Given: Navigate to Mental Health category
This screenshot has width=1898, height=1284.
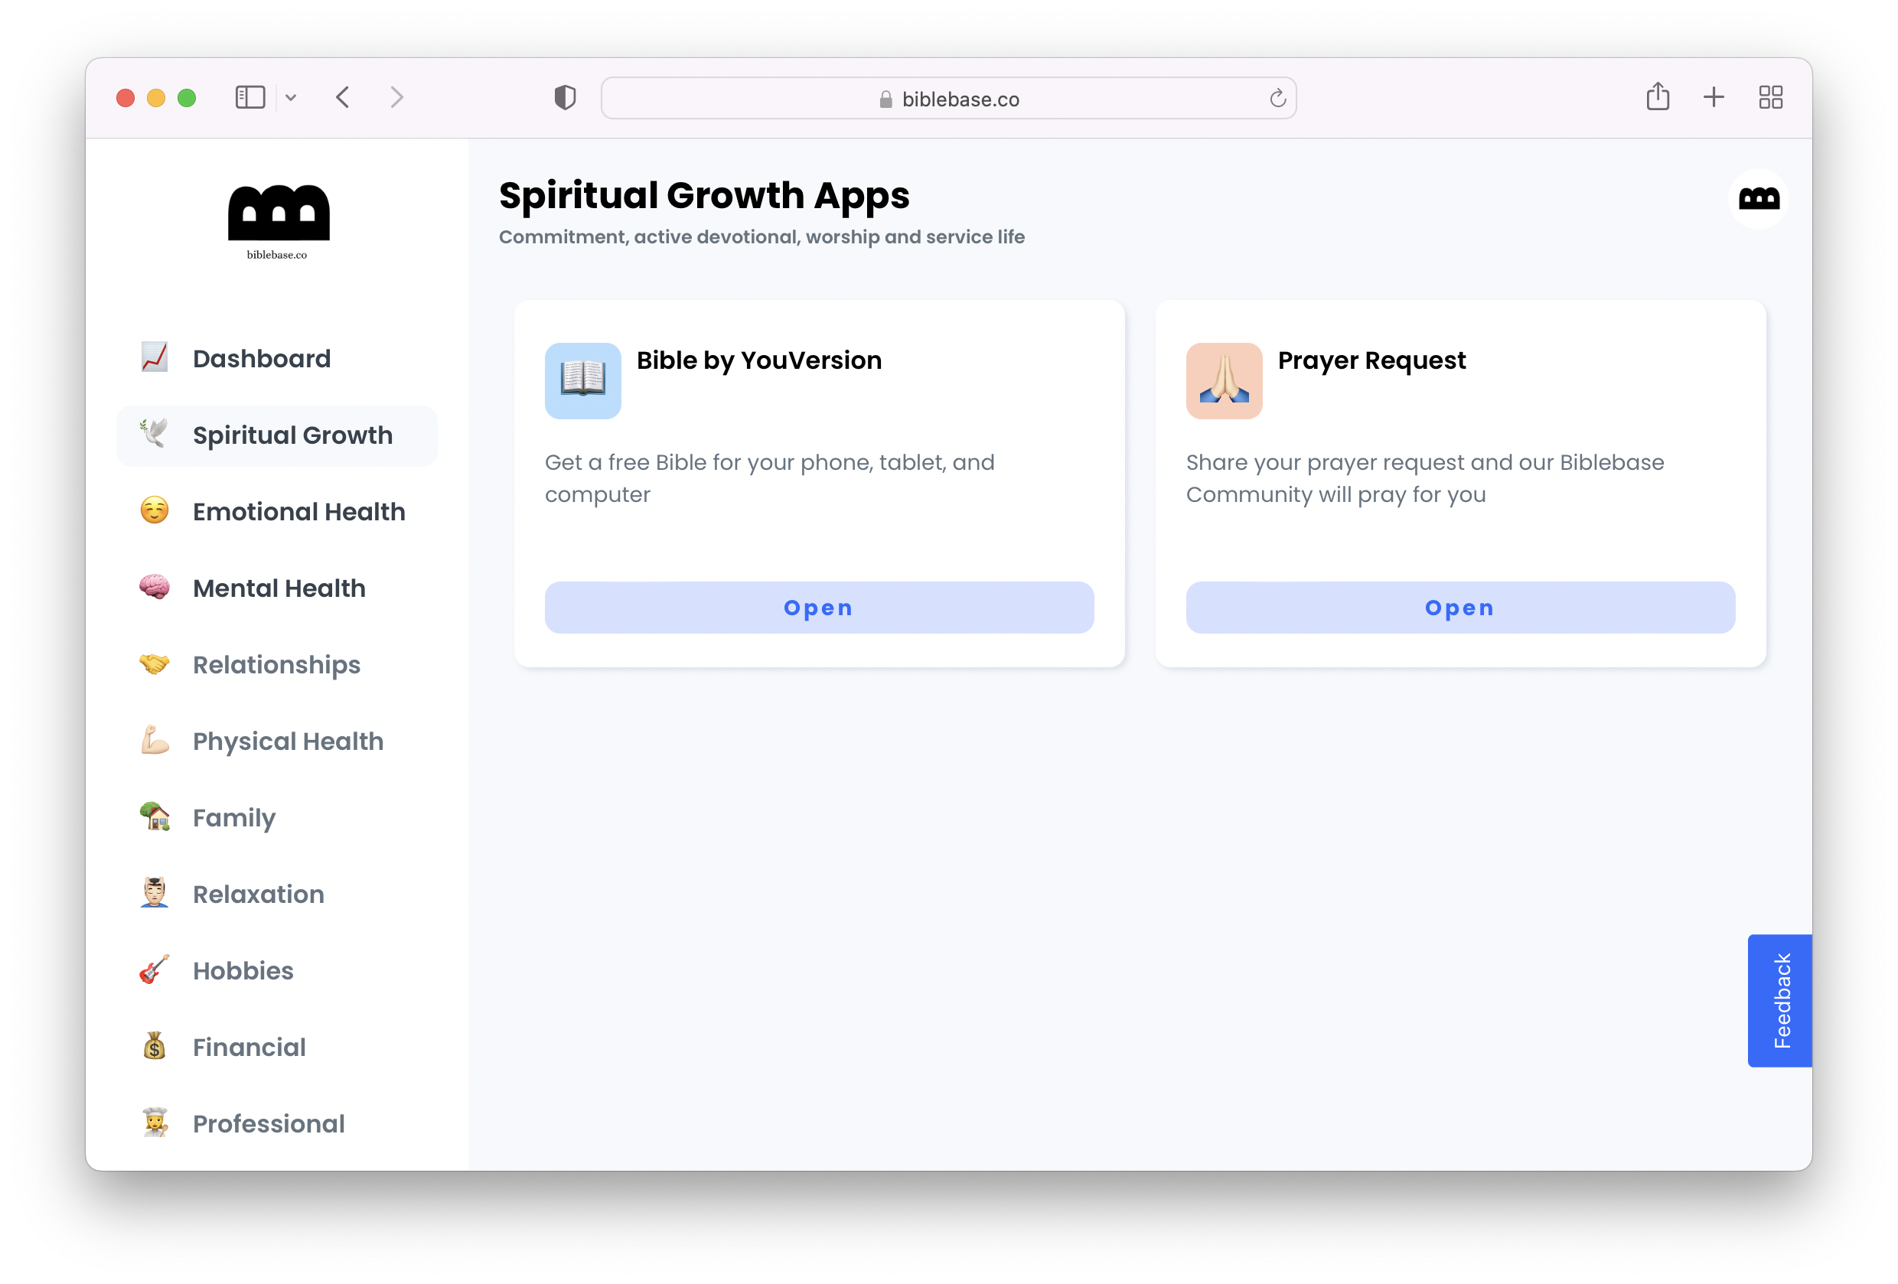Looking at the screenshot, I should (279, 588).
